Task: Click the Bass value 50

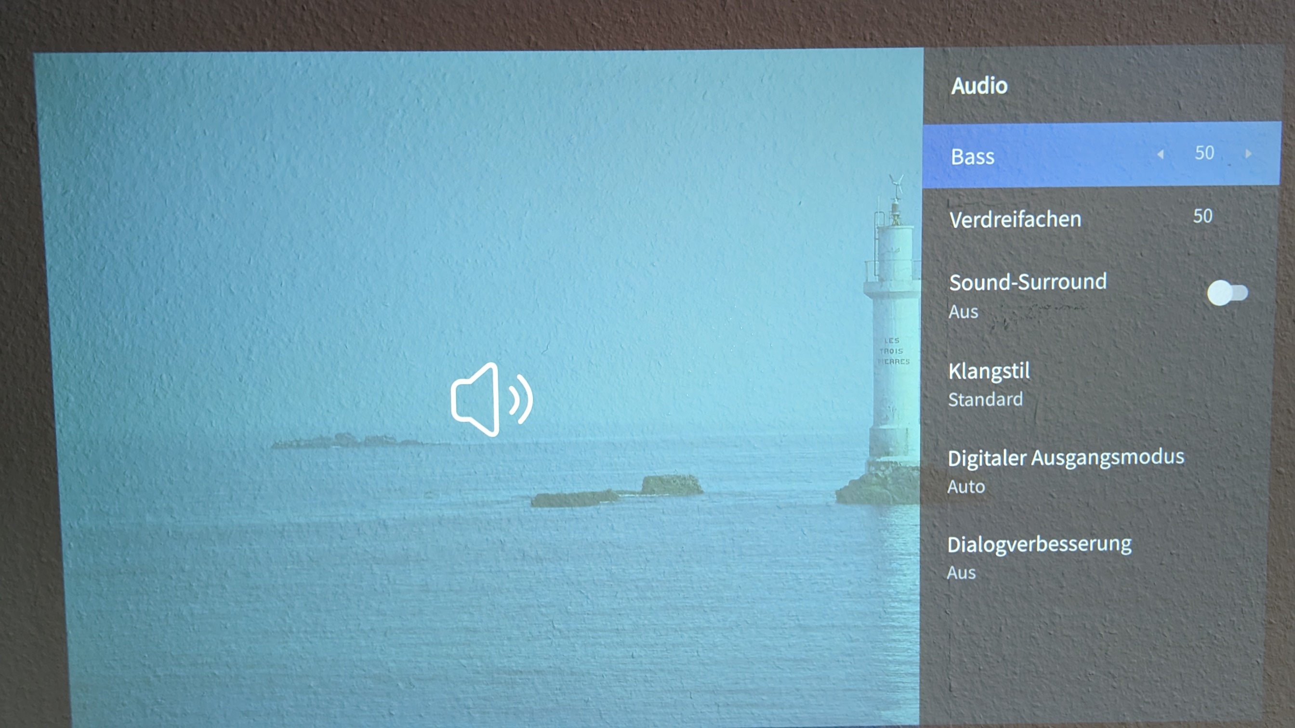Action: click(x=1204, y=153)
